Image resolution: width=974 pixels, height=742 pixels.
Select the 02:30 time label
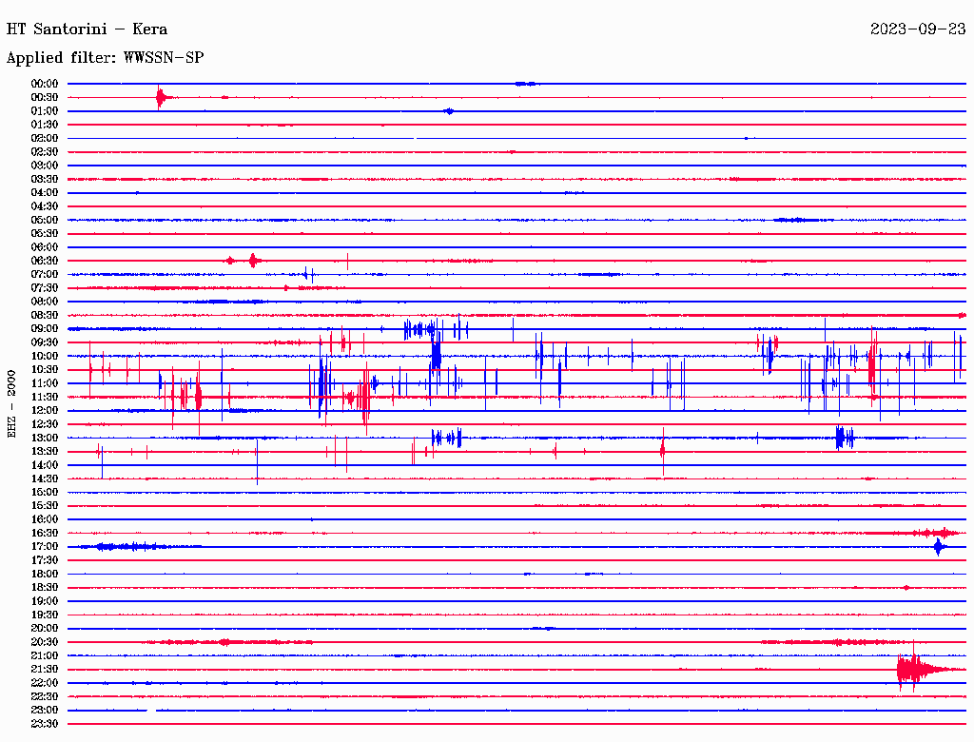point(45,151)
